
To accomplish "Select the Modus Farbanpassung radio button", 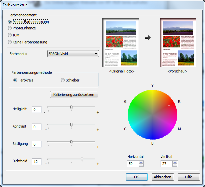I will (x=10, y=22).
